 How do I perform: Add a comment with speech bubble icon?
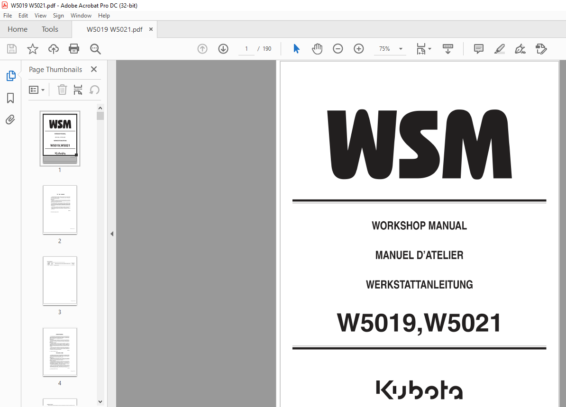click(479, 49)
